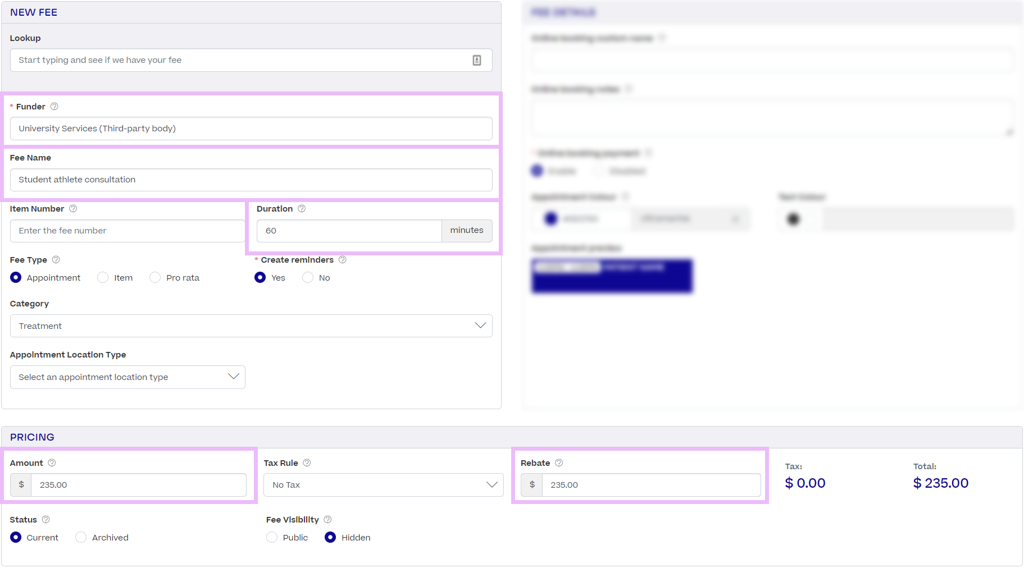Click the Appointment Colour swatch
Image resolution: width=1024 pixels, height=568 pixels.
click(551, 218)
